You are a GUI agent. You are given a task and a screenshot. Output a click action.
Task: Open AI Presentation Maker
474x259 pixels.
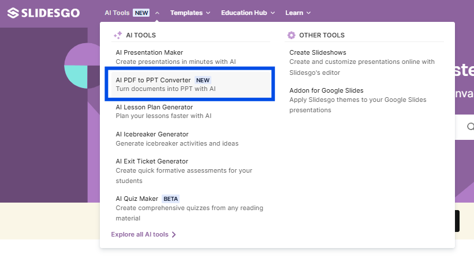tap(149, 53)
